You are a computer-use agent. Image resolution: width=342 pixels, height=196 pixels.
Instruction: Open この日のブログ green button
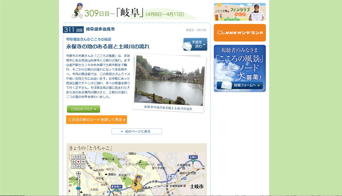tap(83, 109)
